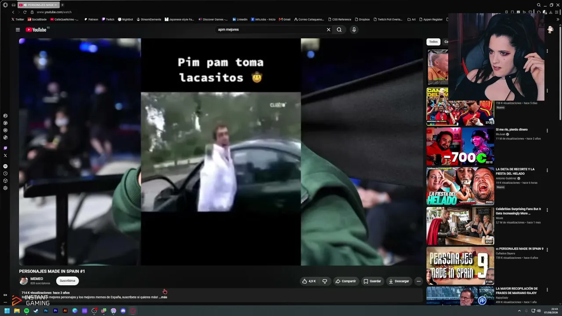Open the Opera main menu logo
The height and width of the screenshot is (316, 562).
coord(5,5)
